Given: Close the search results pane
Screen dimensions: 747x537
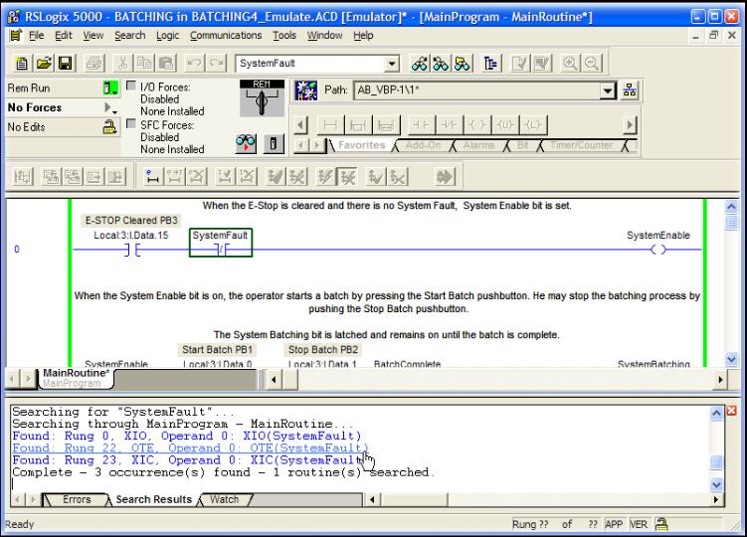Looking at the screenshot, I should tap(732, 411).
